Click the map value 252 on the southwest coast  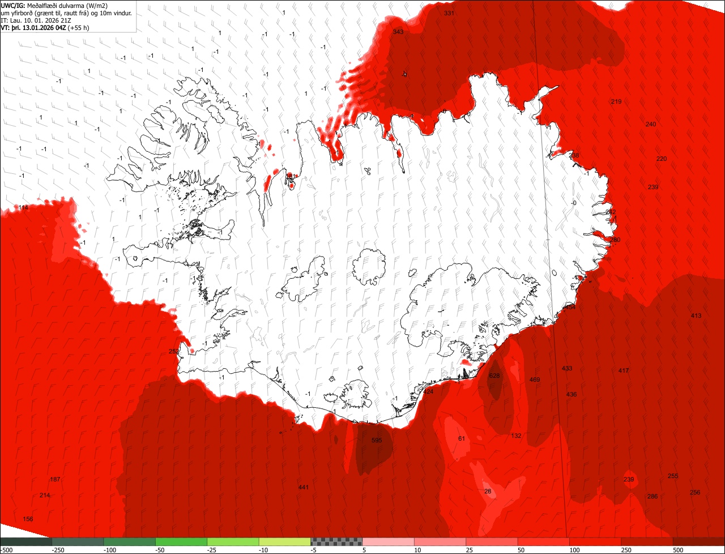[x=174, y=351]
